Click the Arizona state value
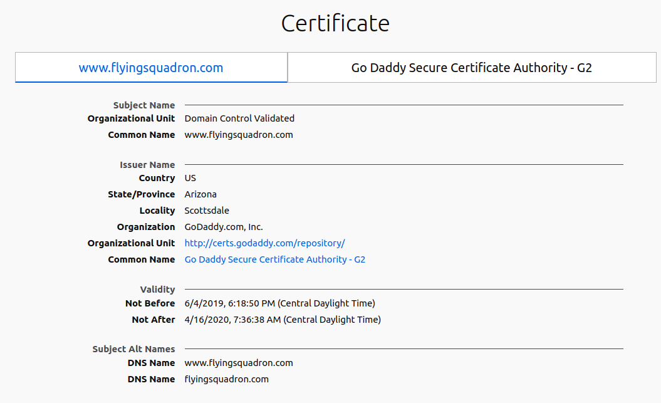This screenshot has width=661, height=403. tap(200, 194)
